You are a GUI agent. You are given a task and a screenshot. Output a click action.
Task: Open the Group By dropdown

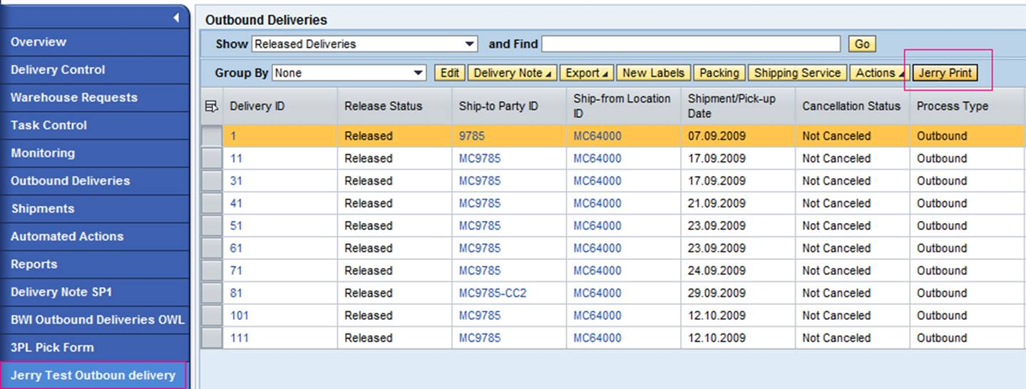pos(349,73)
